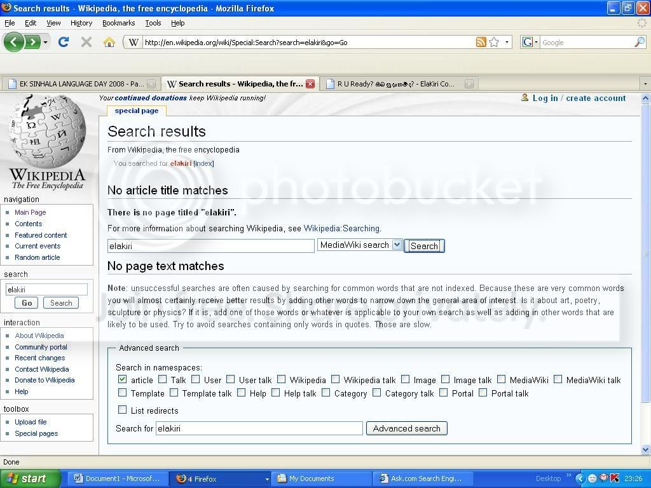Click the Advanced search button
Image resolution: width=651 pixels, height=488 pixels.
click(406, 428)
